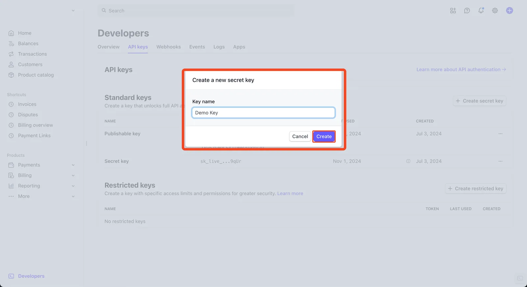Open the account switcher dropdown arrow
The height and width of the screenshot is (287, 527).
click(73, 11)
